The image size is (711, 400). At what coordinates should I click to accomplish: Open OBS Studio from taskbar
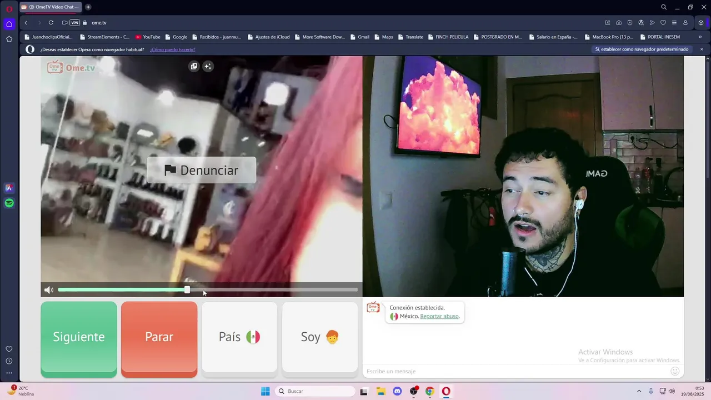coord(414,391)
